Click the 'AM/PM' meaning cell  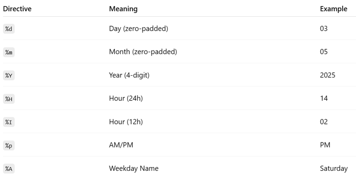[x=121, y=145]
